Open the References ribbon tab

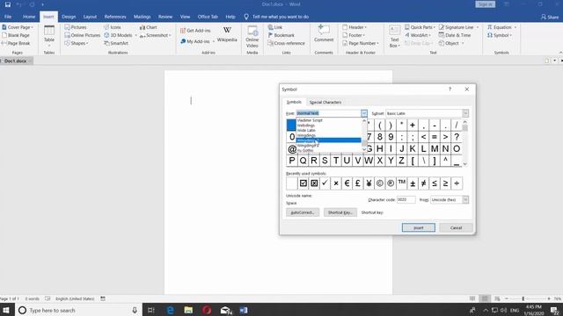click(x=115, y=17)
